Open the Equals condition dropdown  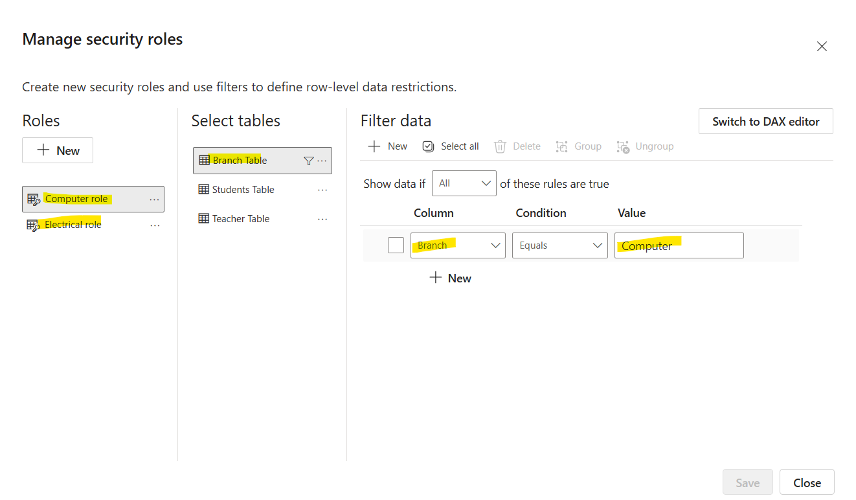click(x=559, y=245)
